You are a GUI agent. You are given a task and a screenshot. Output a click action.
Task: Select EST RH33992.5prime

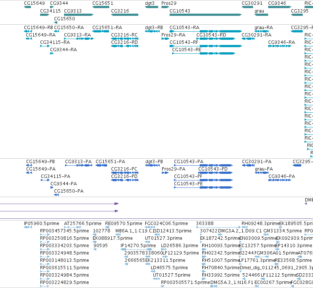point(204,279)
